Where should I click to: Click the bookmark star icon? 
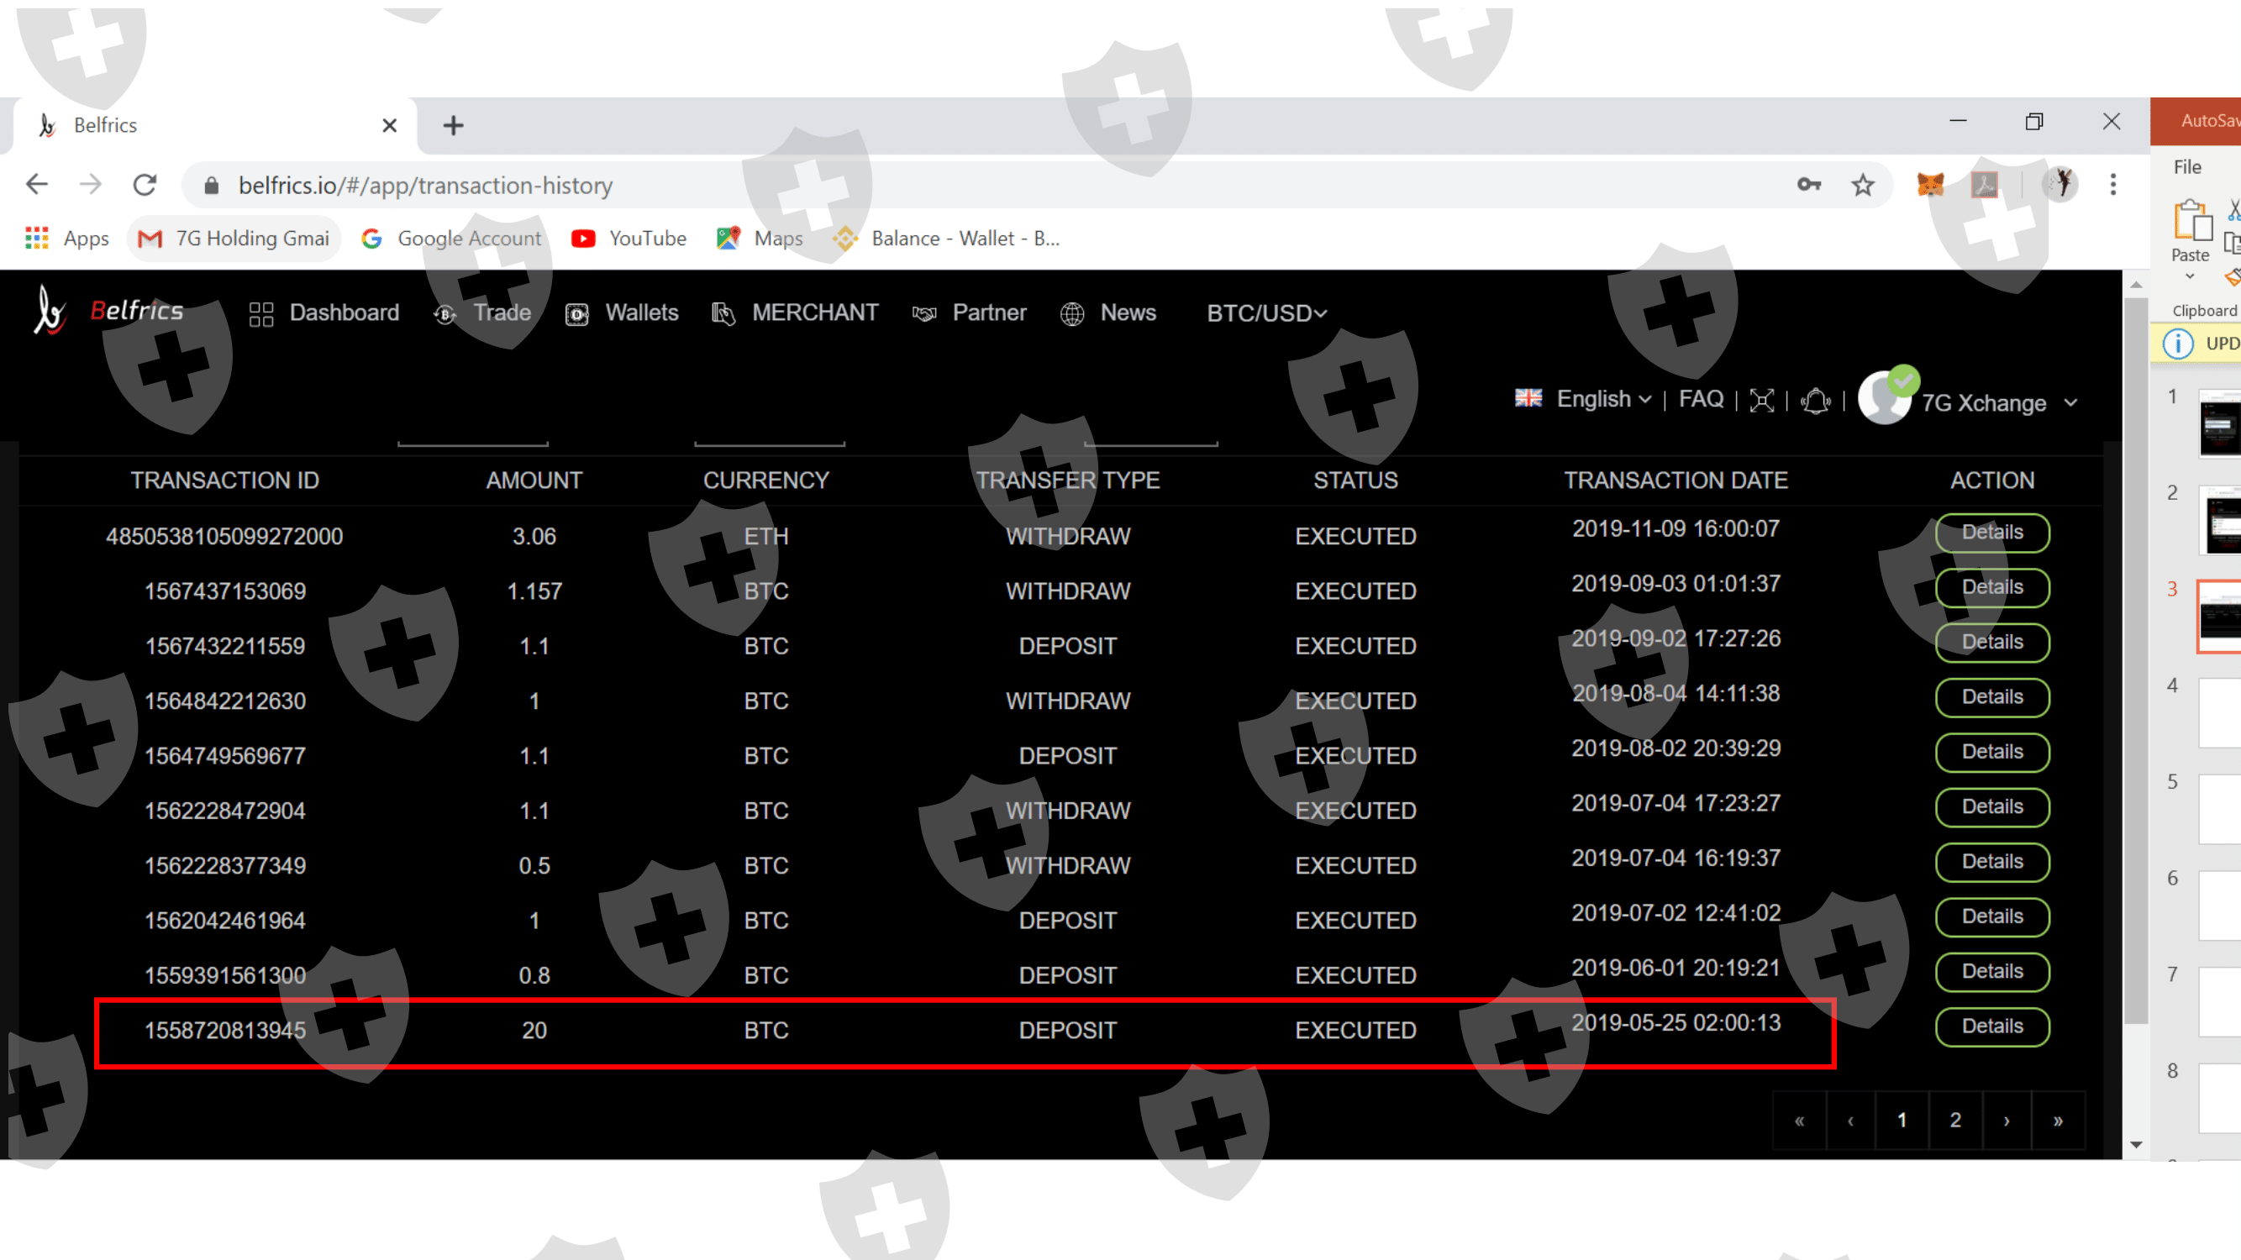[1862, 184]
